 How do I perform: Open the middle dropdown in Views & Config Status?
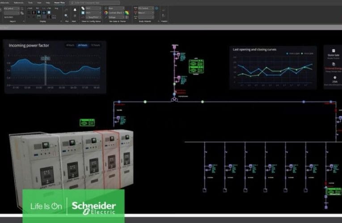[93, 13]
